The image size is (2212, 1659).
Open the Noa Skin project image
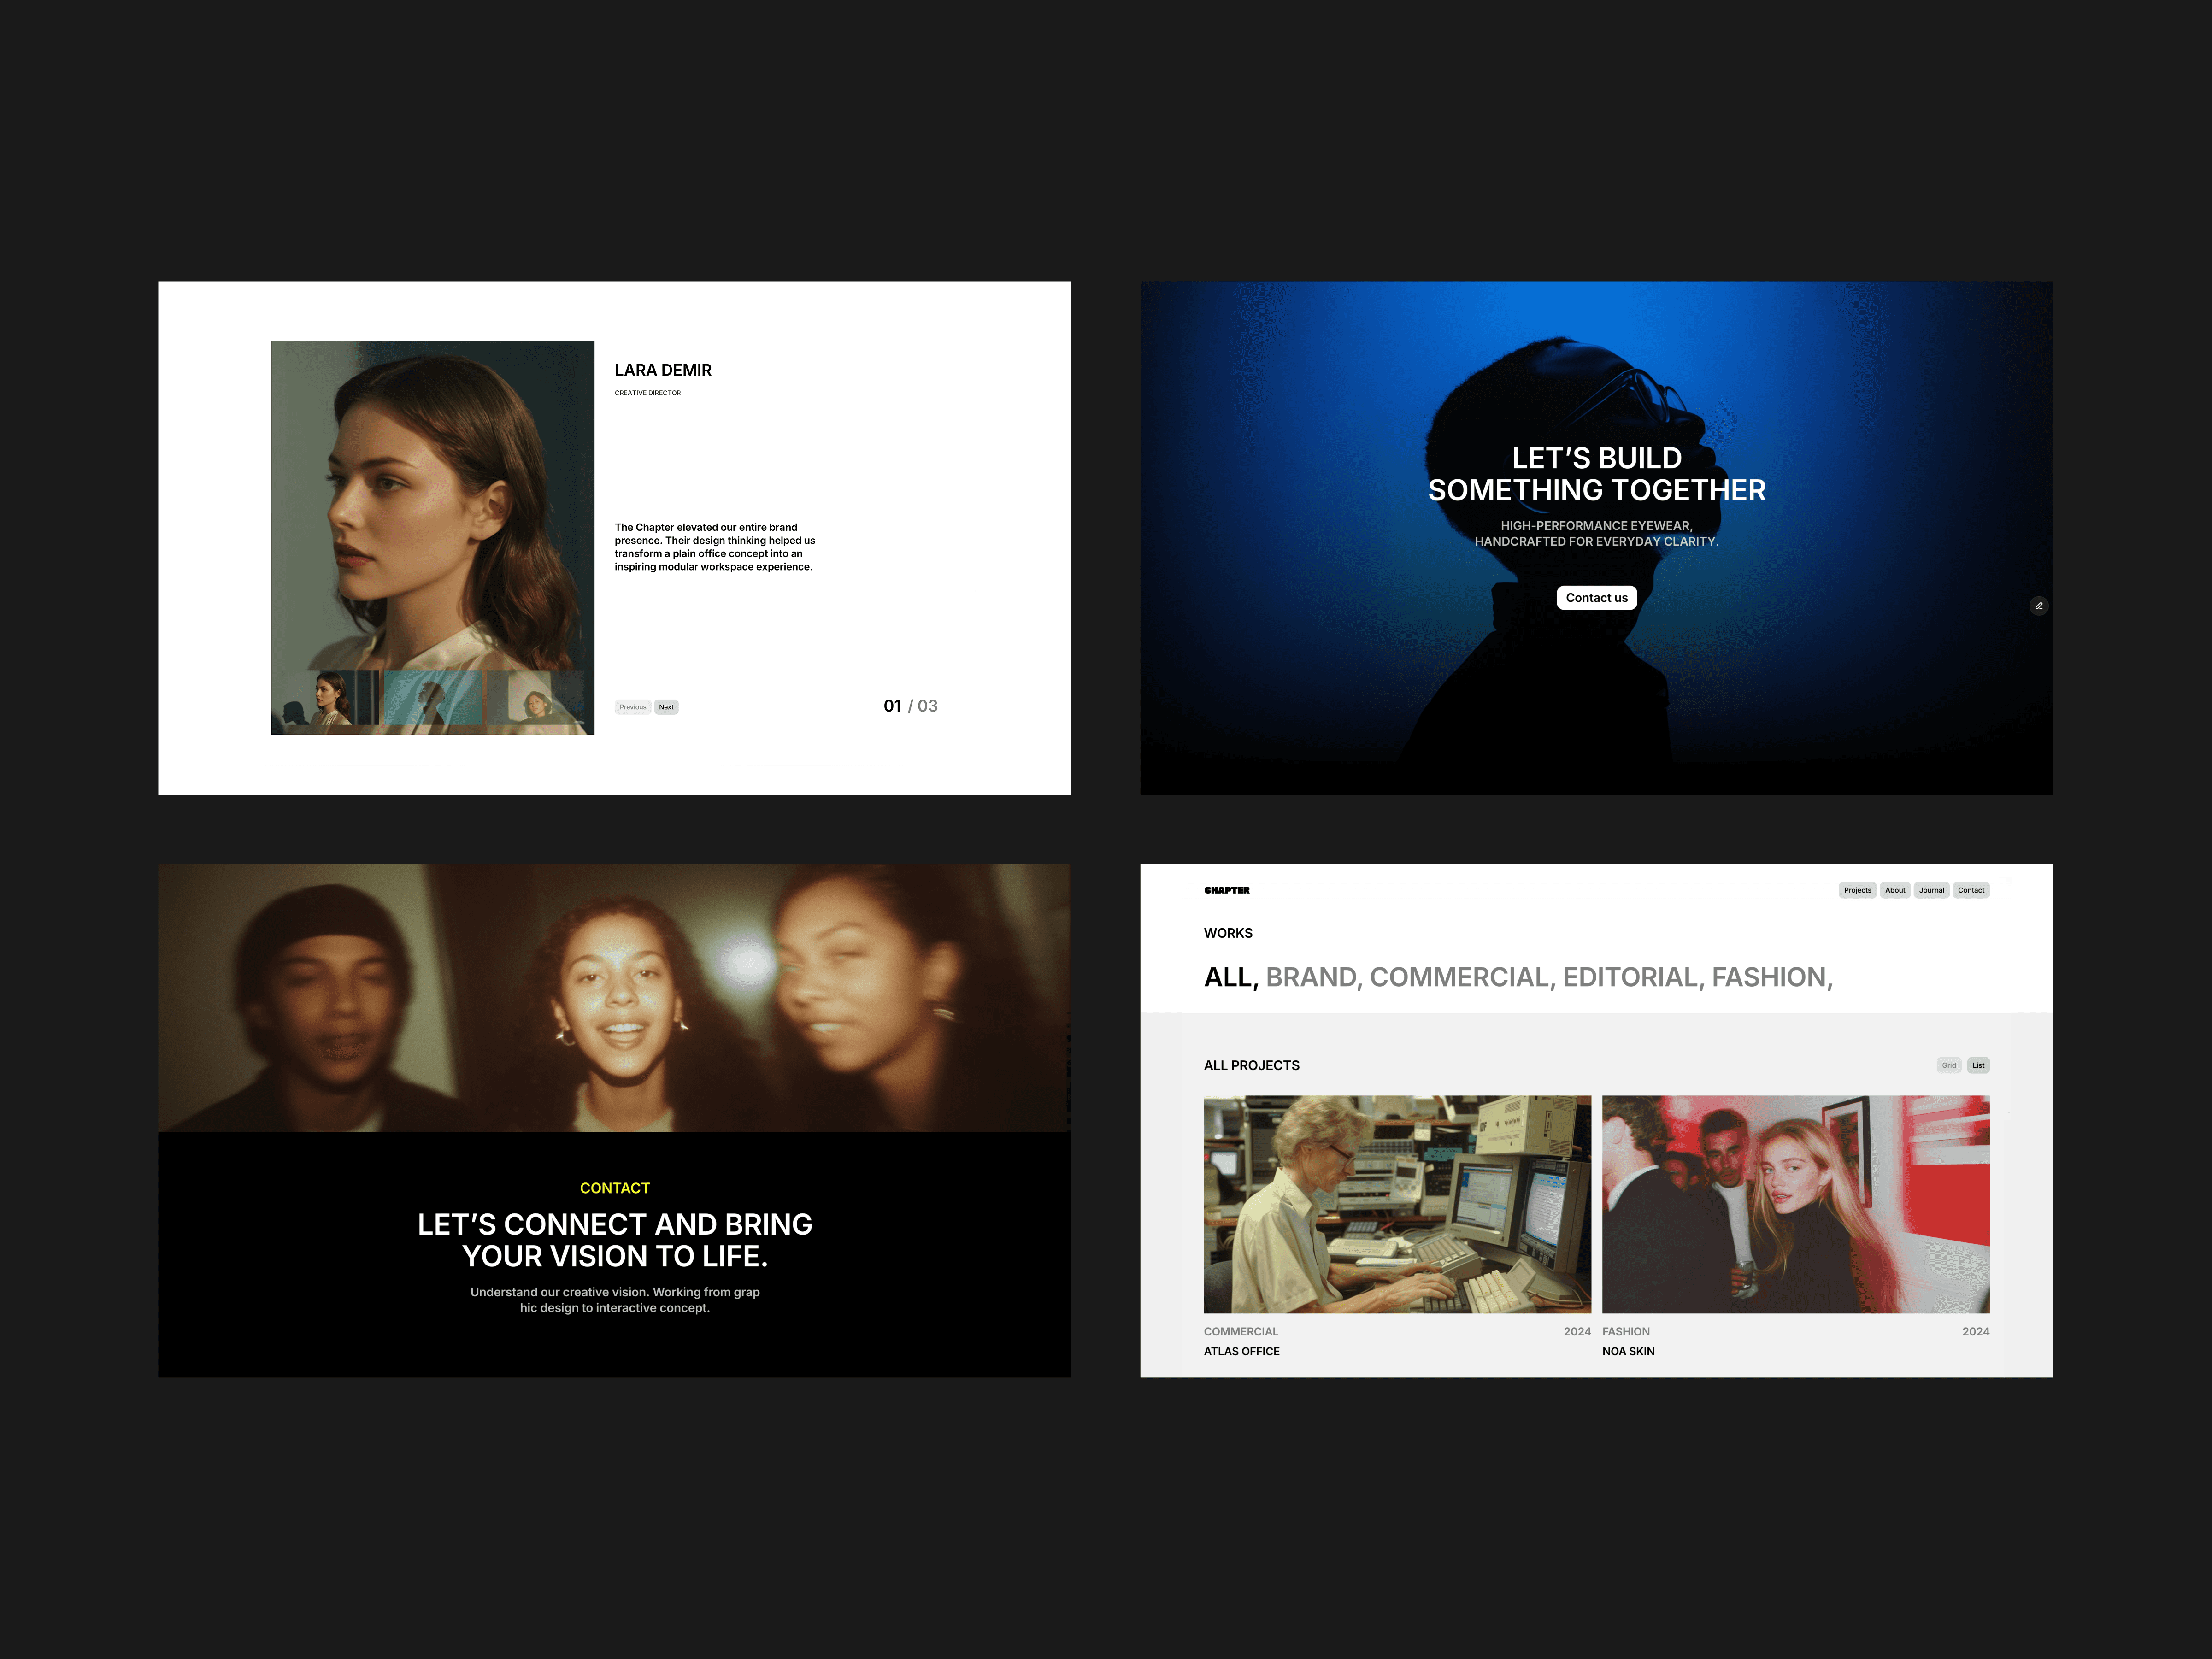(1795, 1204)
